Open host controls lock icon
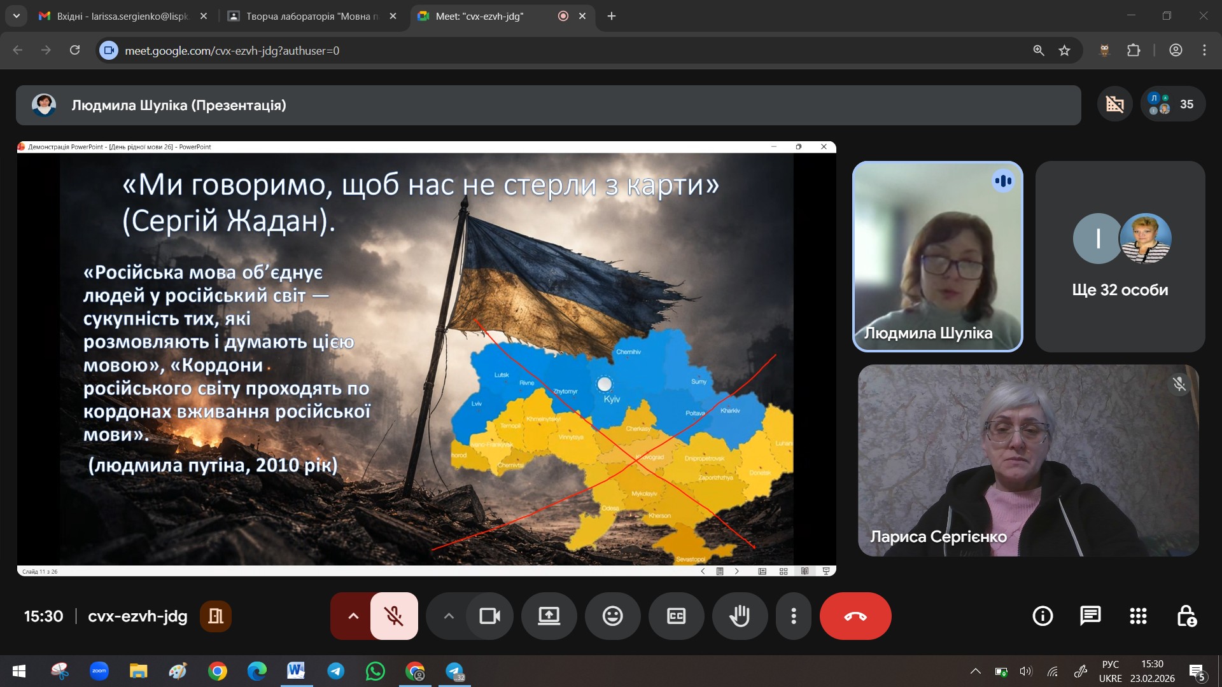This screenshot has width=1222, height=687. (1186, 616)
